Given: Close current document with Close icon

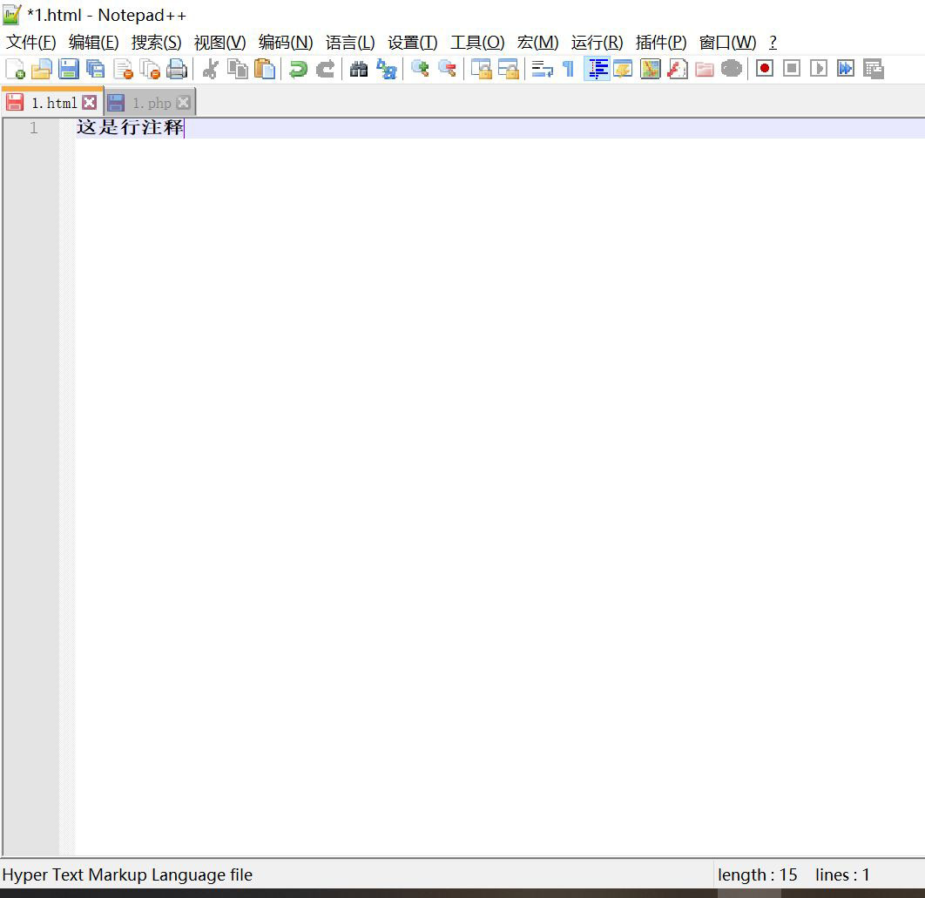Looking at the screenshot, I should click(x=123, y=69).
